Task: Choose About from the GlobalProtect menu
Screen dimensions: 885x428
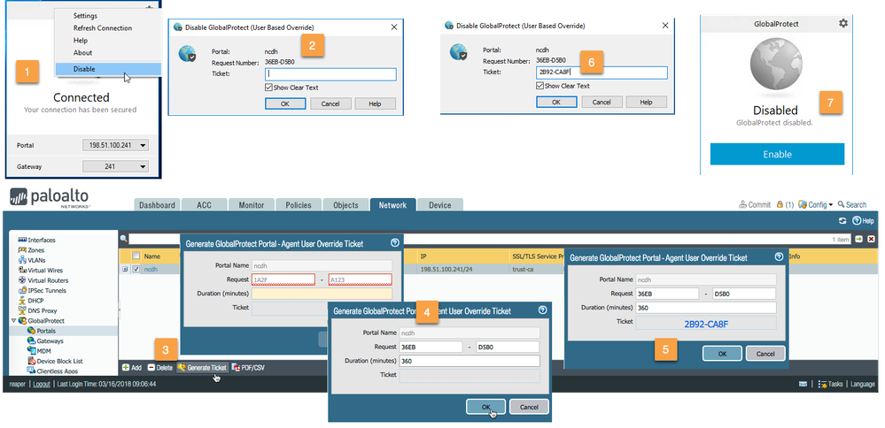Action: coord(82,53)
